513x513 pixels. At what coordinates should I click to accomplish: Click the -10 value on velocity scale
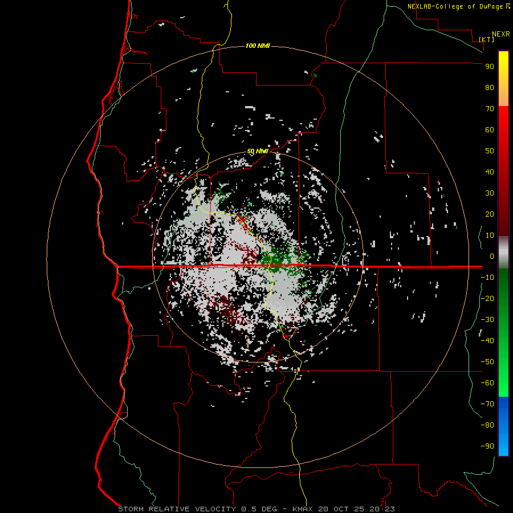pos(487,278)
